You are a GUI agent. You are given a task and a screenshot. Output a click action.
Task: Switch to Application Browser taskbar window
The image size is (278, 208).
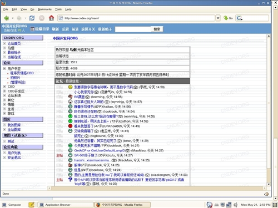66,205
